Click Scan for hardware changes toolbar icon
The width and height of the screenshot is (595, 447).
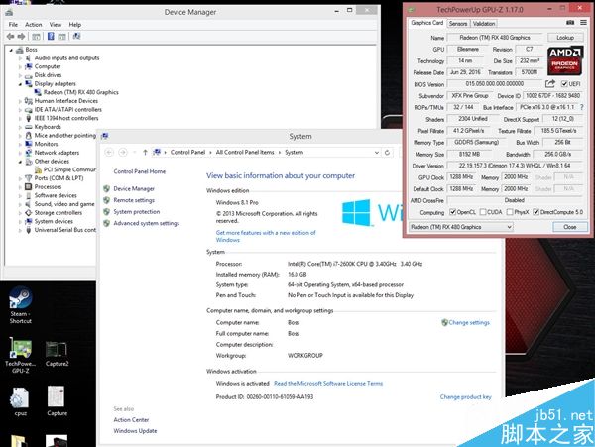point(76,36)
